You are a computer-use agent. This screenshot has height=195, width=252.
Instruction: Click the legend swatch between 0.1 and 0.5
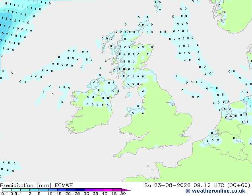click(7, 190)
